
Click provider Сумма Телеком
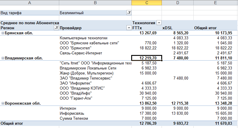pos(74,118)
